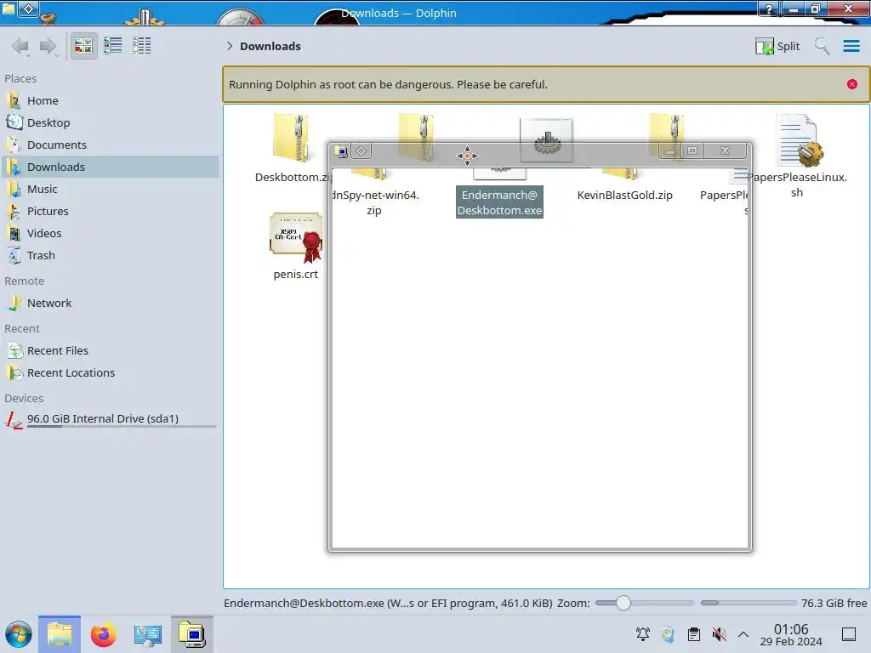
Task: Select the Deskbottom.zip archive icon
Action: [291, 138]
